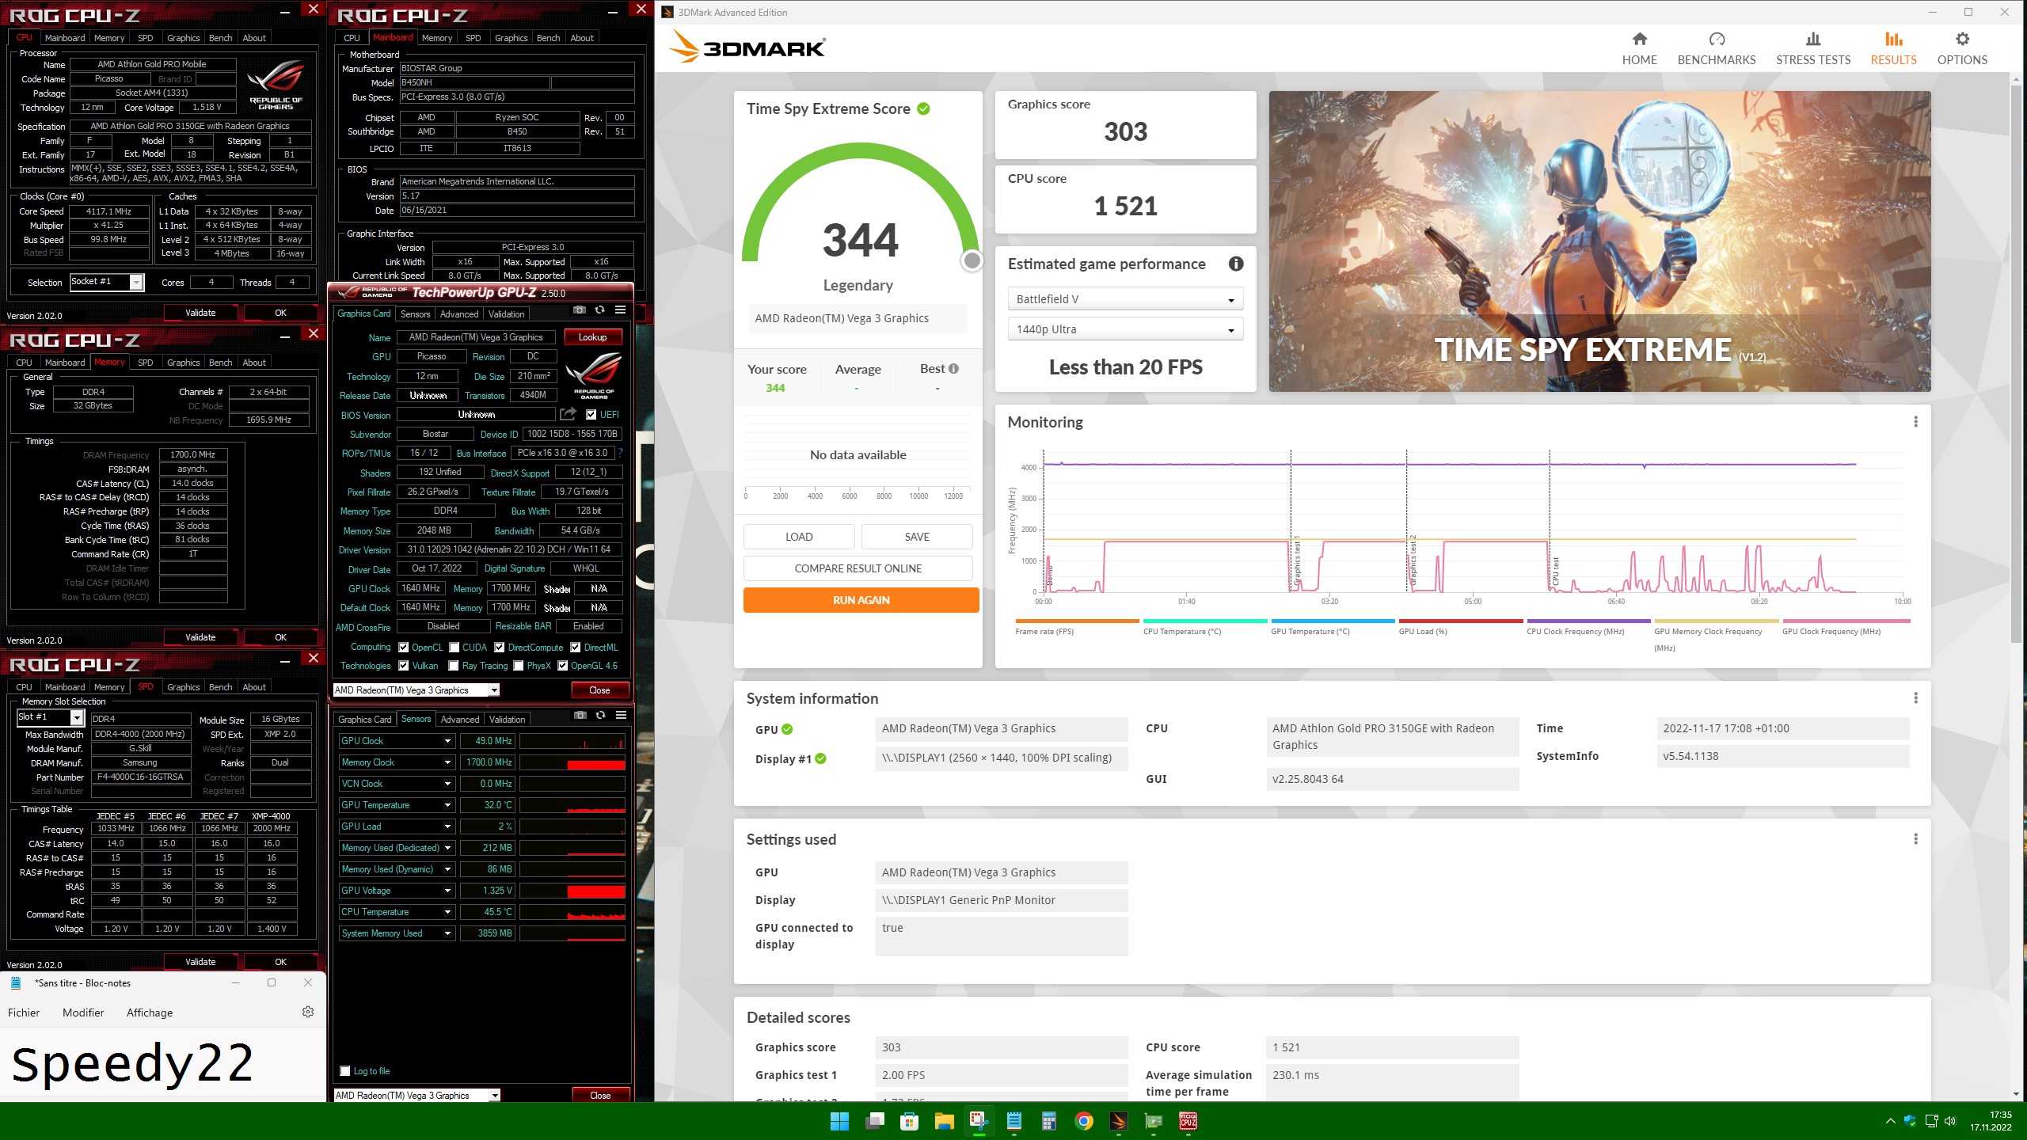Click Validate in CPU-Z Memory window
This screenshot has width=2027, height=1140.
[200, 637]
